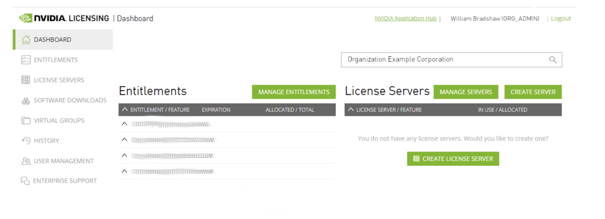Toggle the last entitlement row chevron
This screenshot has width=605, height=219.
(124, 171)
